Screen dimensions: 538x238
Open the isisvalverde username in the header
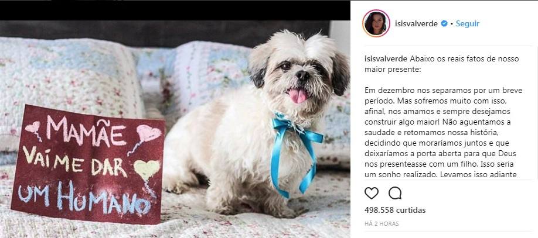[x=416, y=23]
